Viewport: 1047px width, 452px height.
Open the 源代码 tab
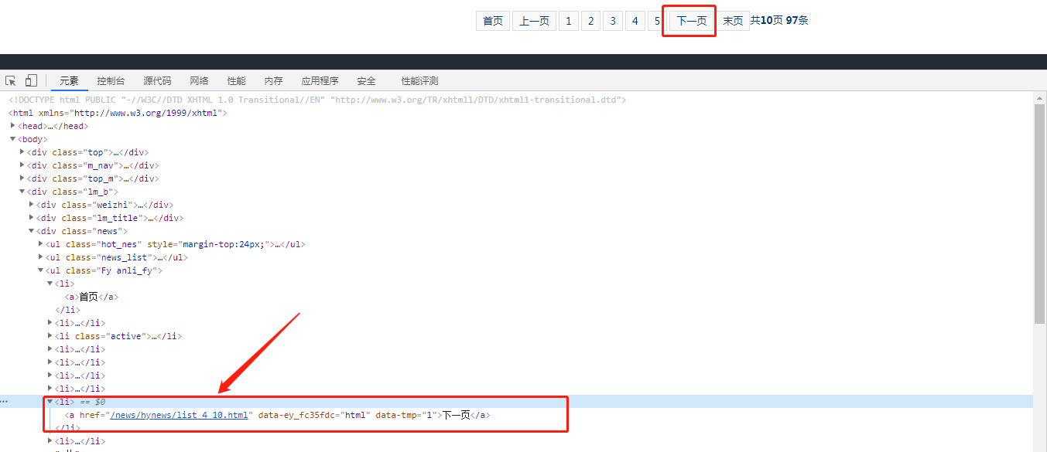click(x=157, y=81)
